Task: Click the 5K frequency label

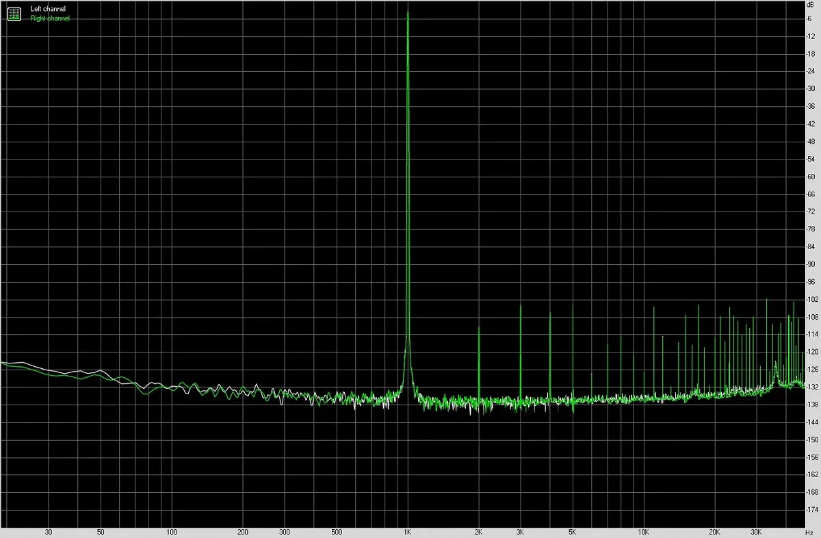Action: tap(573, 531)
